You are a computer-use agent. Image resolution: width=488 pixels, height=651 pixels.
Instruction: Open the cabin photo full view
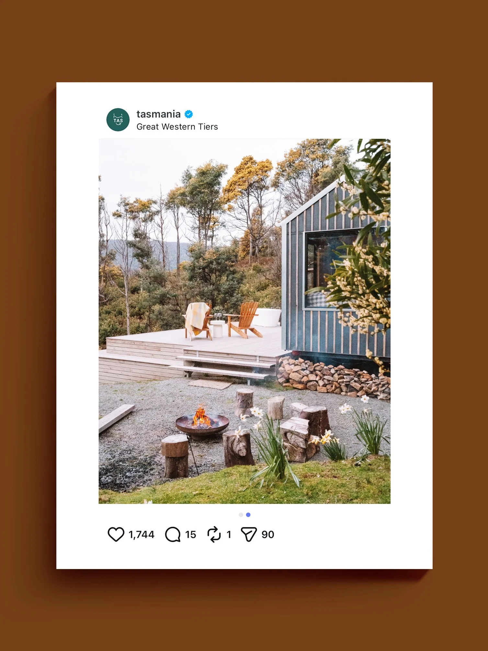[244, 321]
